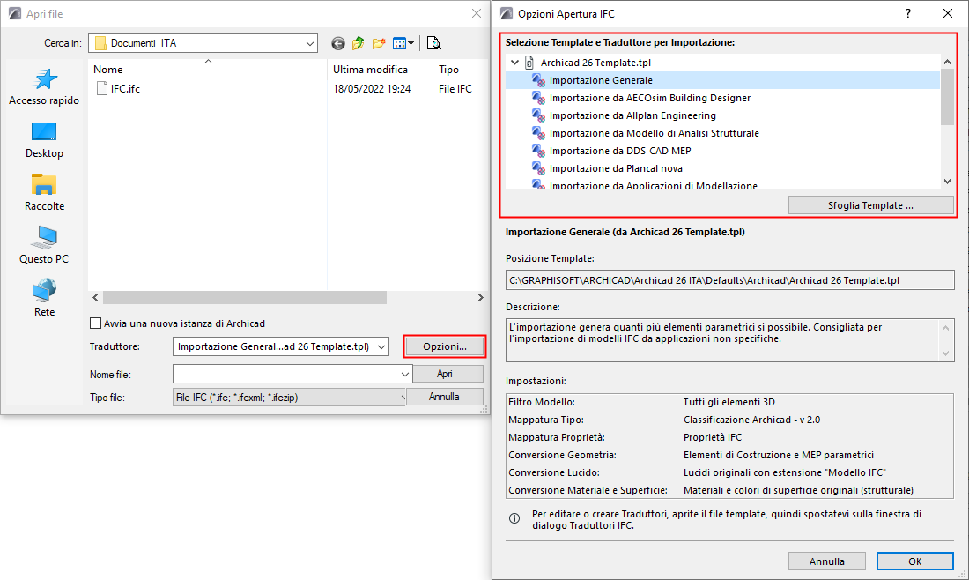969x580 pixels.
Task: Click Sfoglia Template ... button
Action: coord(870,205)
